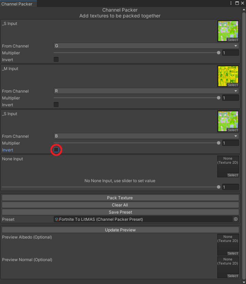Click Save Preset button
Viewport: 246px width, 284px height.
coord(120,212)
